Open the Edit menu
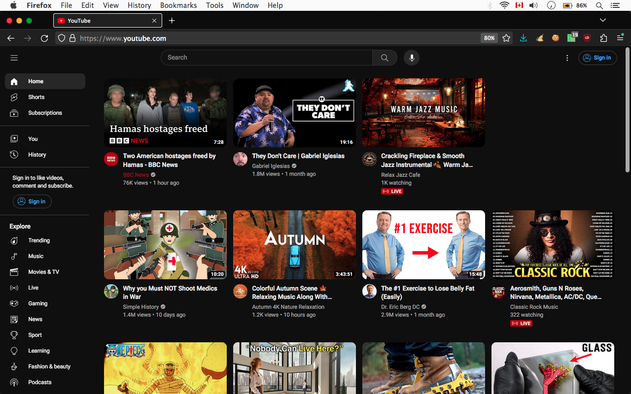The width and height of the screenshot is (631, 394). 88,5
